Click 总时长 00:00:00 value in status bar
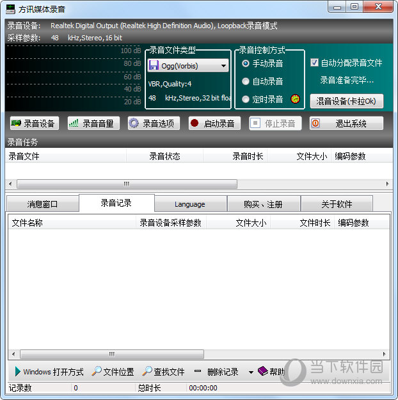 [203, 388]
